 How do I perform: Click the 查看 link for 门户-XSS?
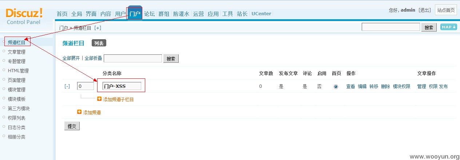point(350,86)
